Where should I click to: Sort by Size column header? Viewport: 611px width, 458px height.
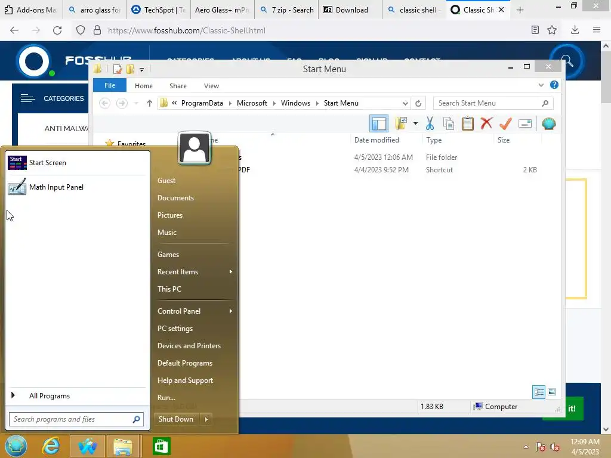pos(504,140)
